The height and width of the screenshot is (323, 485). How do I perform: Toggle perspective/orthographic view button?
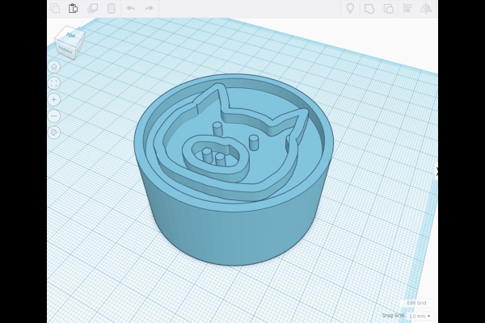pyautogui.click(x=54, y=132)
